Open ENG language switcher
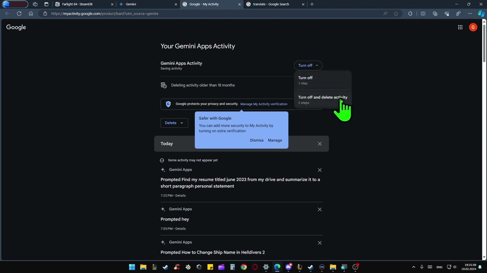This screenshot has height=273, width=487. click(x=439, y=267)
